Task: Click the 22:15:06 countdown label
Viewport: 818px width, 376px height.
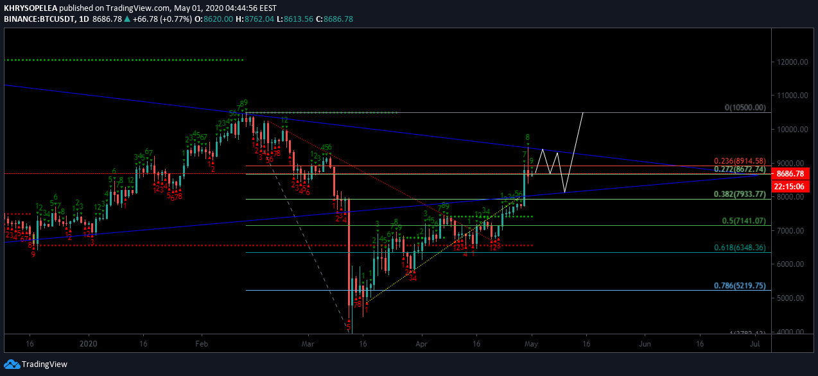Action: coord(790,185)
